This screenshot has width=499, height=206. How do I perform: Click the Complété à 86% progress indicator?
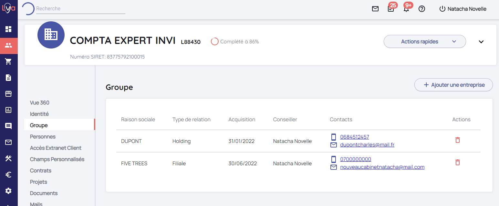235,41
